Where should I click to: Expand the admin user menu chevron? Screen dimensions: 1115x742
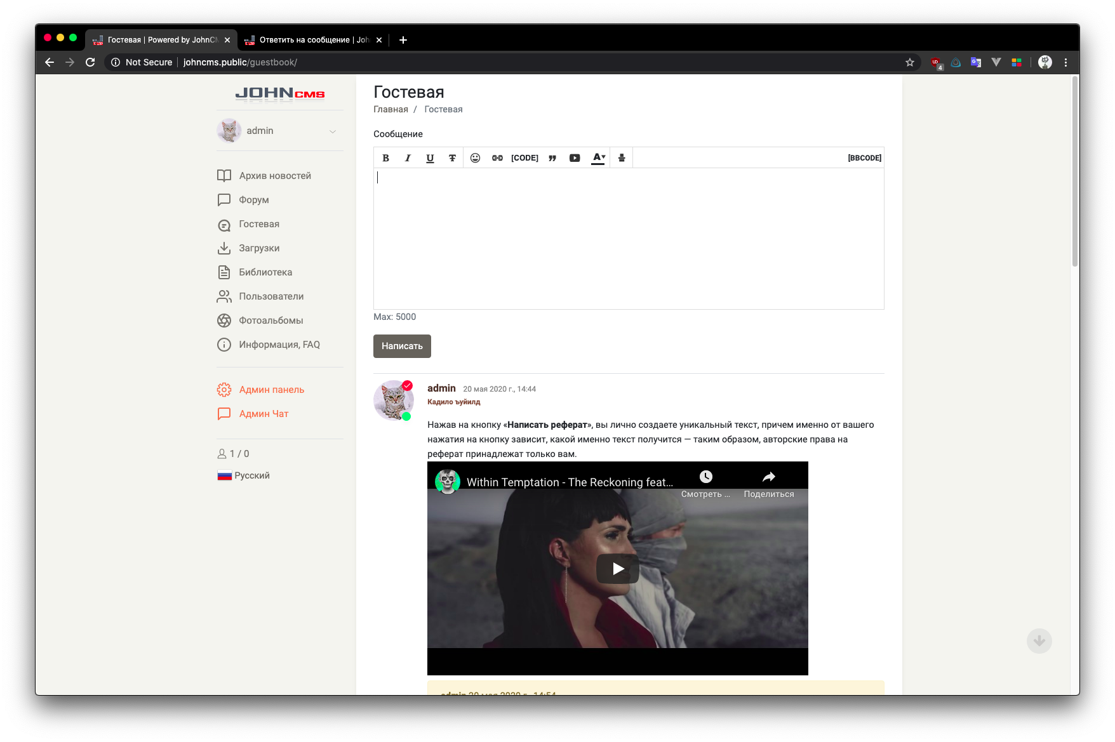click(x=333, y=131)
